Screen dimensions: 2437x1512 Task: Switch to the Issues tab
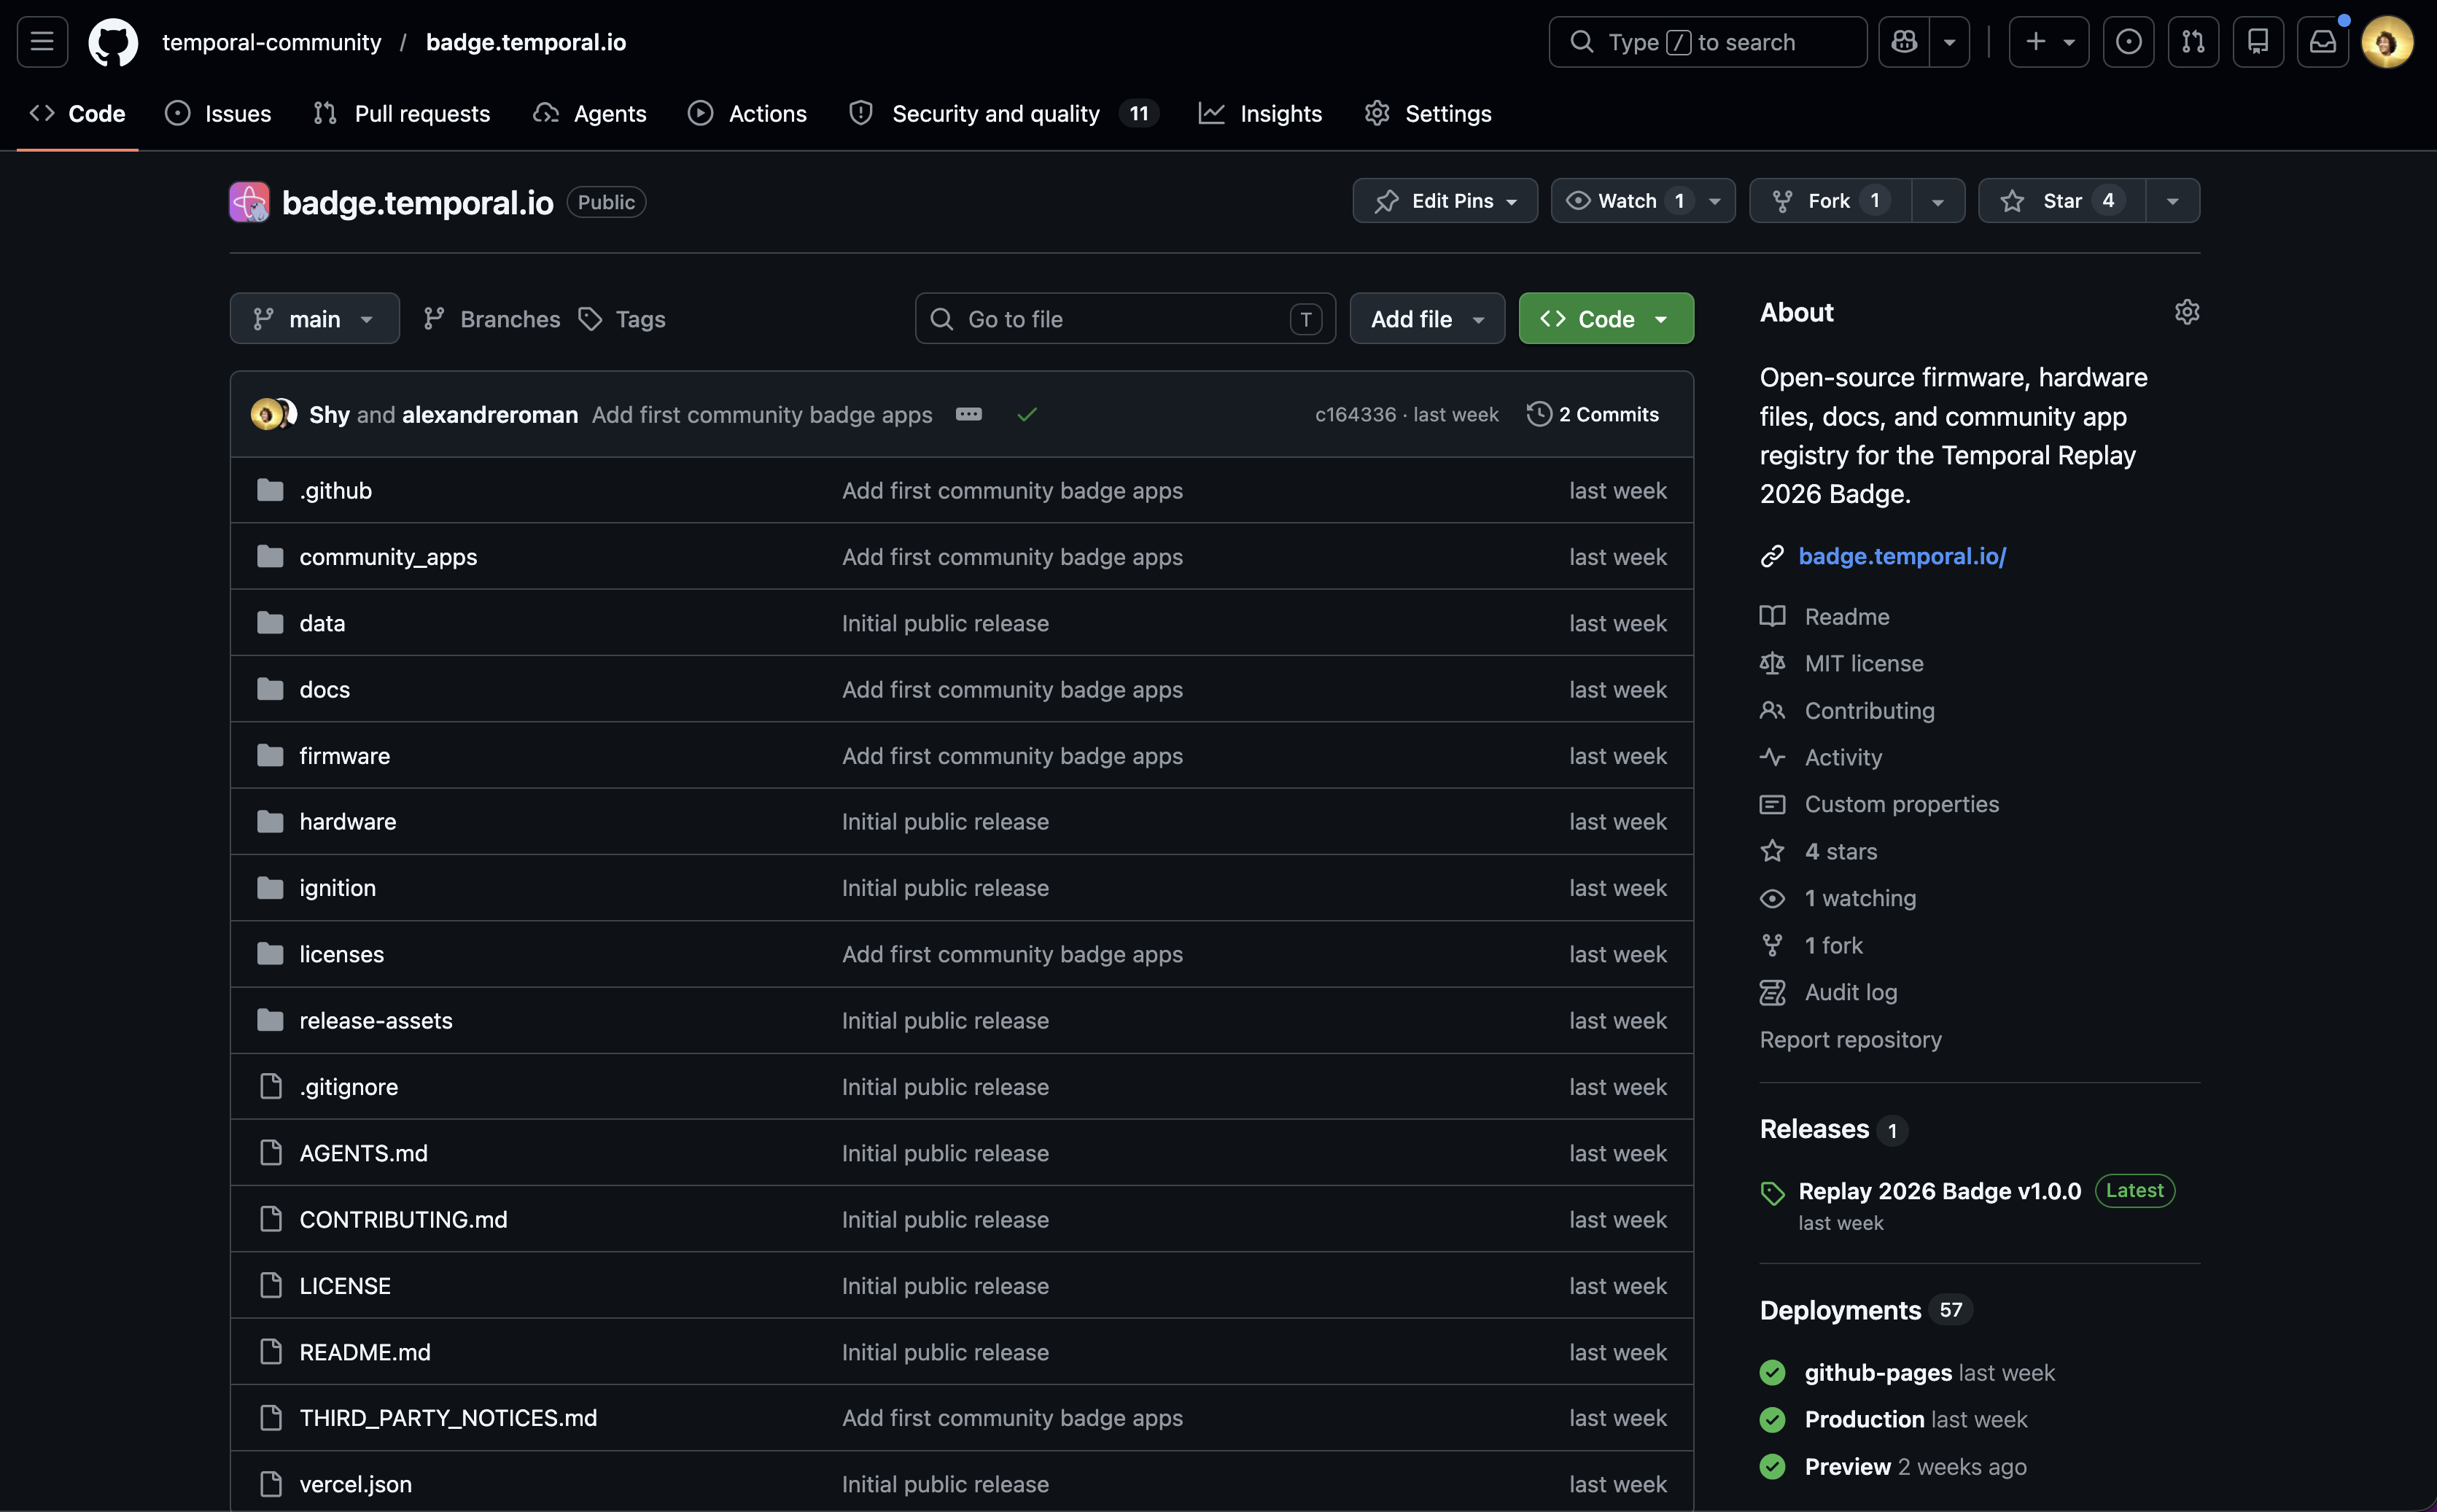[218, 114]
